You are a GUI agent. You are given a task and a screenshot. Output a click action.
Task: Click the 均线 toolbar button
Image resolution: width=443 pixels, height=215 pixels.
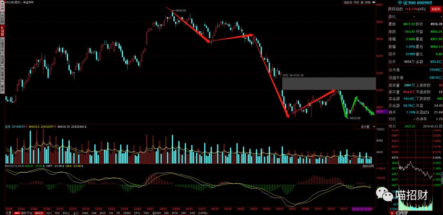pyautogui.click(x=356, y=2)
